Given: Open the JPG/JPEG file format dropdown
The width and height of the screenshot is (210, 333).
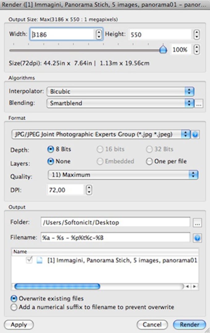Looking at the screenshot, I should [x=101, y=134].
